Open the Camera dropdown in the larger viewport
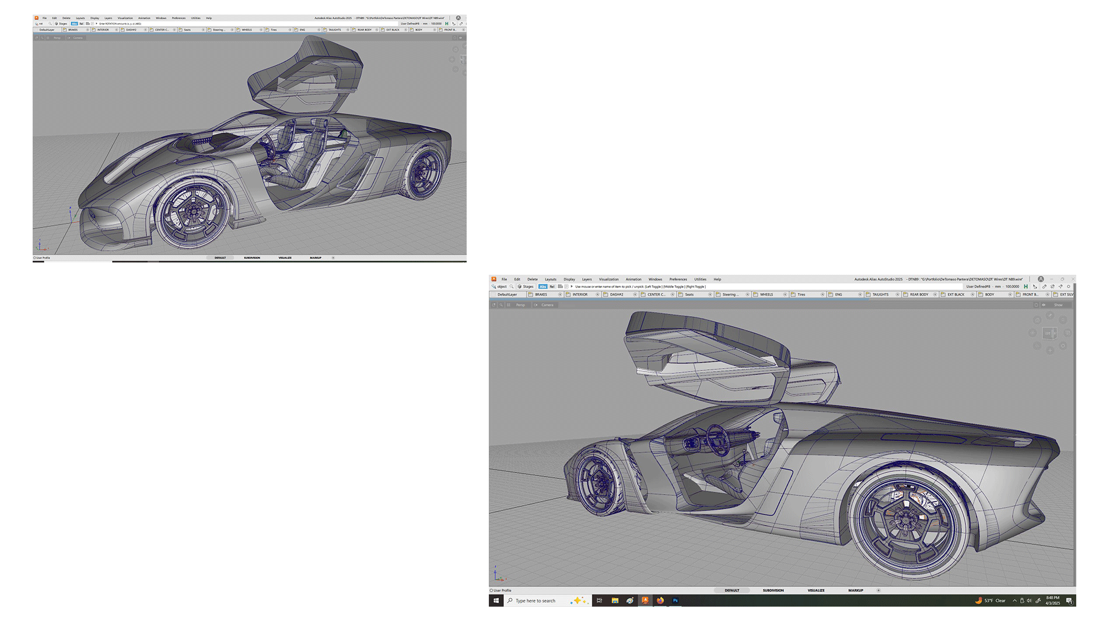1120x630 pixels. pyautogui.click(x=547, y=305)
